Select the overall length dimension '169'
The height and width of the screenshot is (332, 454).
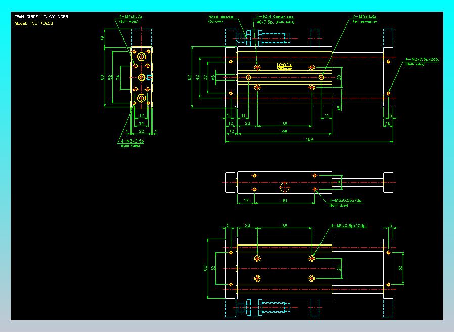(309, 140)
